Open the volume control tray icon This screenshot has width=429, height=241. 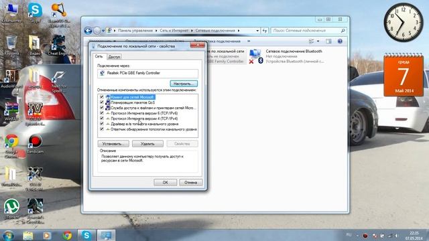click(396, 236)
